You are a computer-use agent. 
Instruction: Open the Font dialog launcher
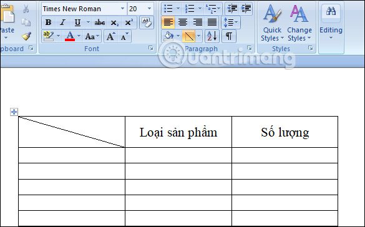tap(150, 48)
